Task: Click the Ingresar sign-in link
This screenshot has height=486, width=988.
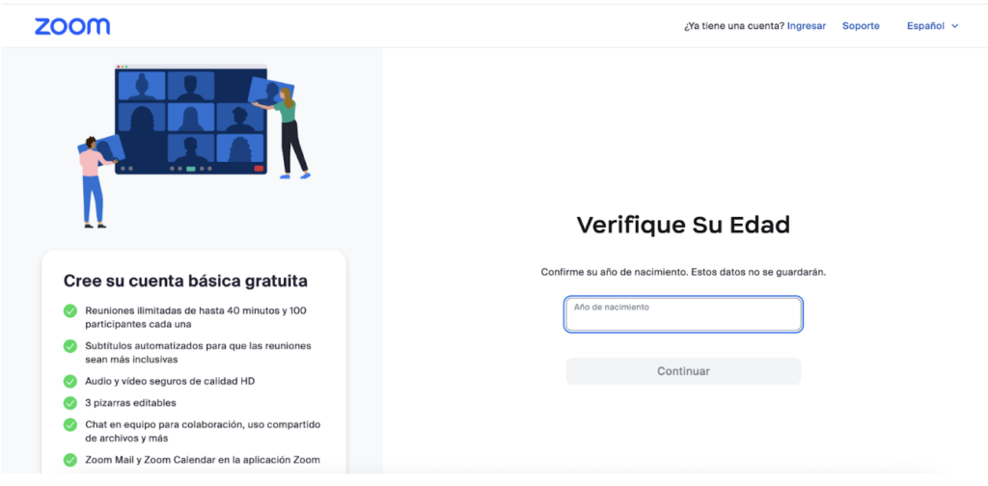Action: (806, 26)
